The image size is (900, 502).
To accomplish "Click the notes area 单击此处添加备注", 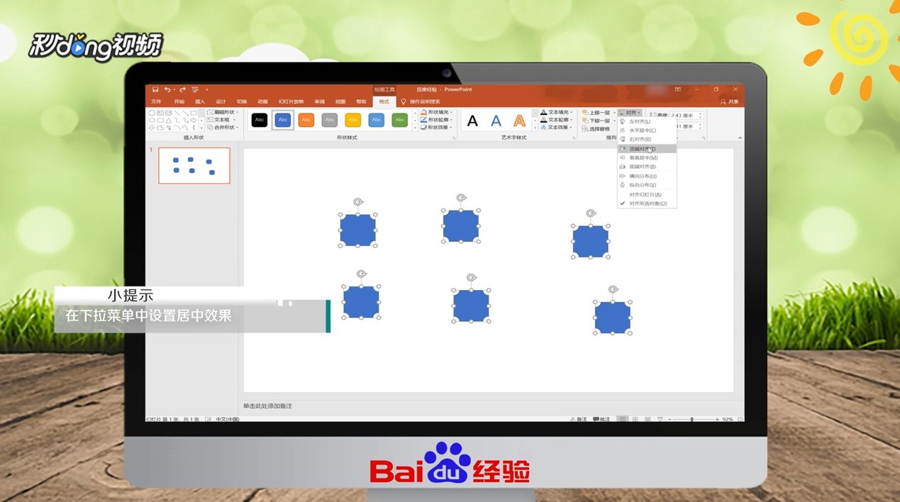I will point(268,406).
